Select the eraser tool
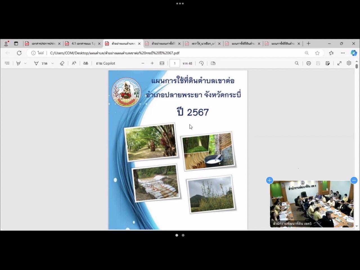The width and height of the screenshot is (360, 270). [x=62, y=63]
